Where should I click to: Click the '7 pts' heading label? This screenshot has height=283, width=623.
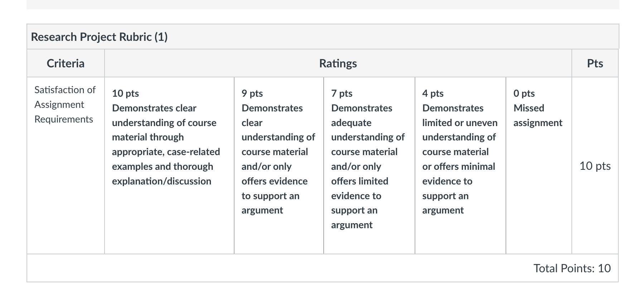pos(342,93)
